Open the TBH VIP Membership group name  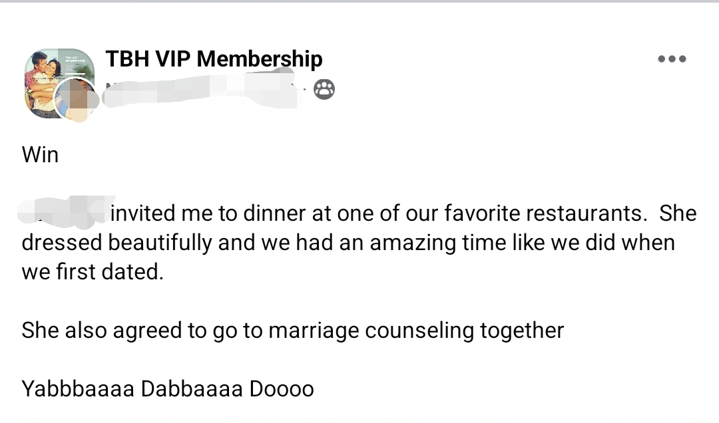[x=213, y=59]
